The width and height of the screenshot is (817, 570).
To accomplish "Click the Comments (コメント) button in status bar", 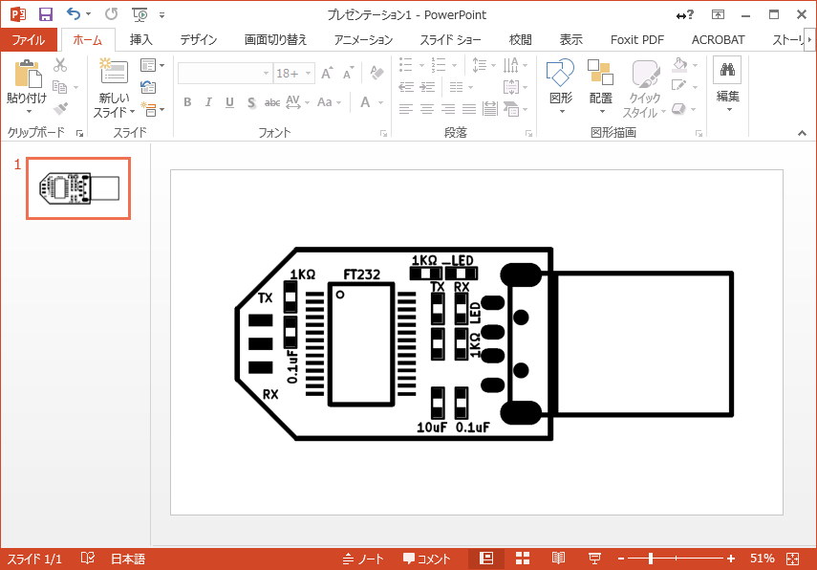I will 426,559.
